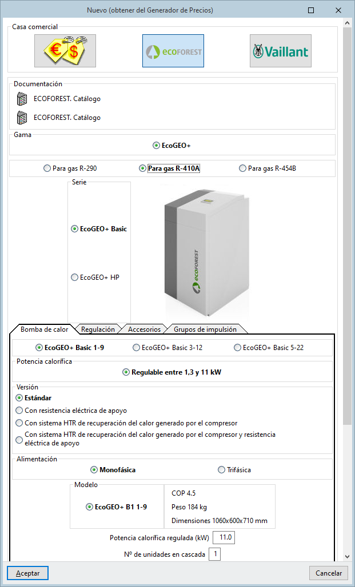Close the Nuevo dialog window
The height and width of the screenshot is (587, 355).
pos(338,10)
